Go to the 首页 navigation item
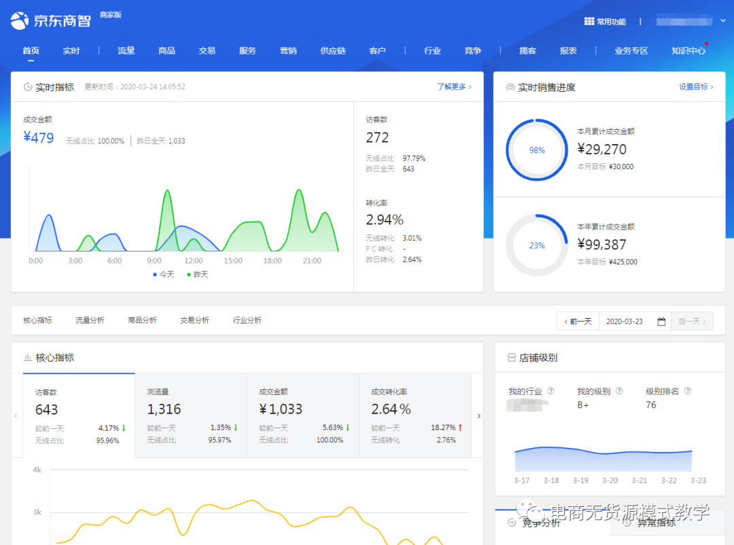Screen dimensions: 734x545 [x=31, y=50]
